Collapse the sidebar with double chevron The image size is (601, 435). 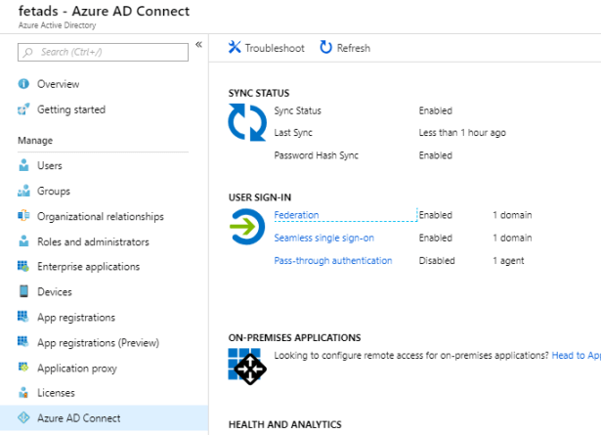tap(198, 45)
